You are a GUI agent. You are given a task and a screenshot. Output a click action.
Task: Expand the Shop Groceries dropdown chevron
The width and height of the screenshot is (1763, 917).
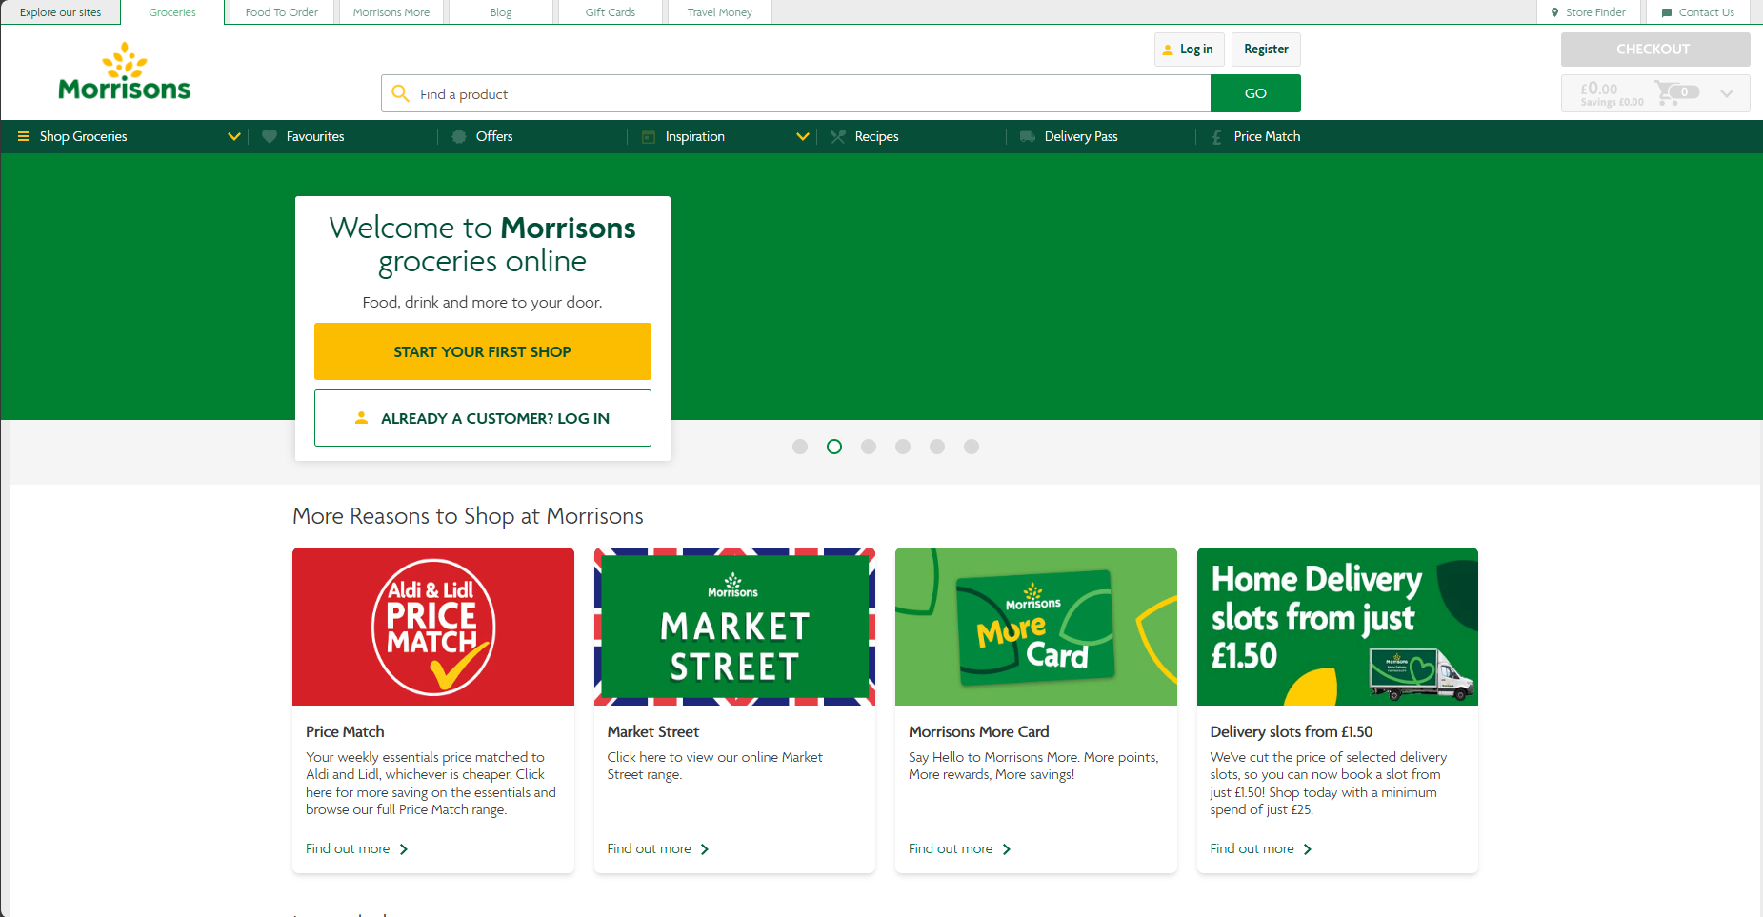click(x=234, y=136)
